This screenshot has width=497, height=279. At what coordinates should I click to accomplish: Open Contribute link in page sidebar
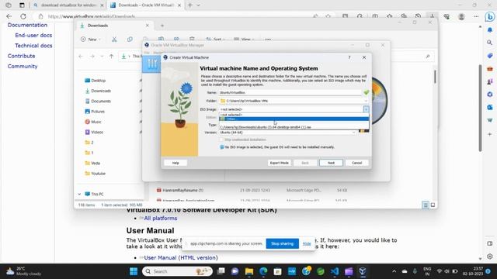pyautogui.click(x=21, y=56)
